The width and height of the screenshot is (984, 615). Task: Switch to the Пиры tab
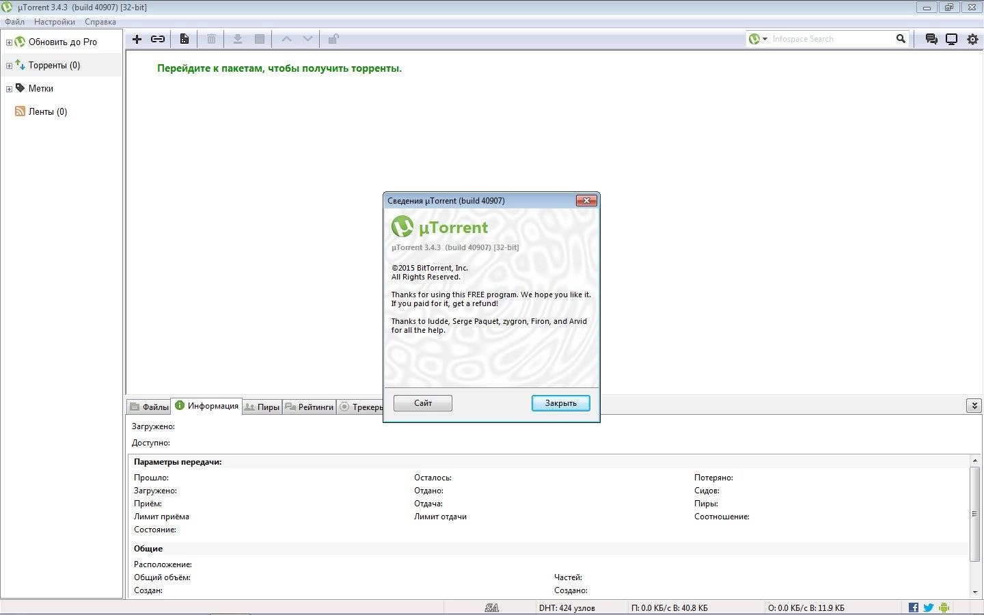point(262,407)
